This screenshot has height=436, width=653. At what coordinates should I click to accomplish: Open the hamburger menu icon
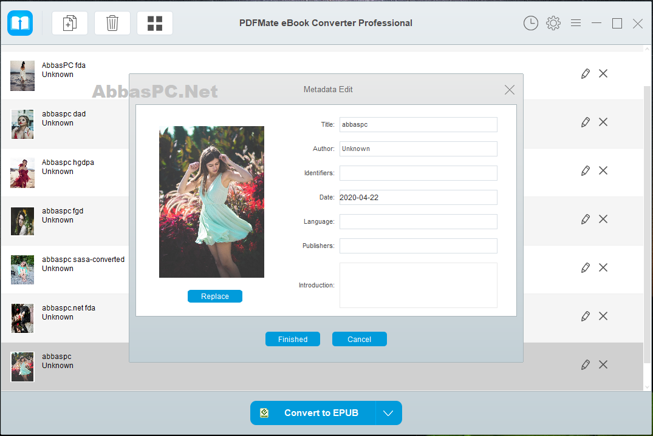[x=576, y=23]
